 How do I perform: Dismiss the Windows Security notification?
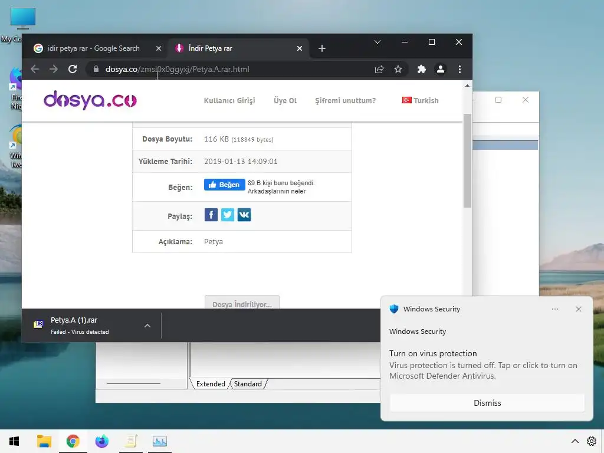[487, 403]
